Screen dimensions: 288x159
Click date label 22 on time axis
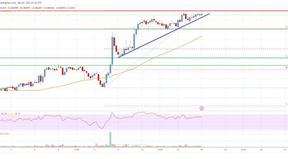(226, 150)
